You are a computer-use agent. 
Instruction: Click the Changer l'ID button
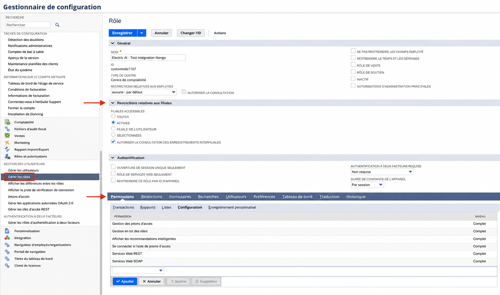191,33
